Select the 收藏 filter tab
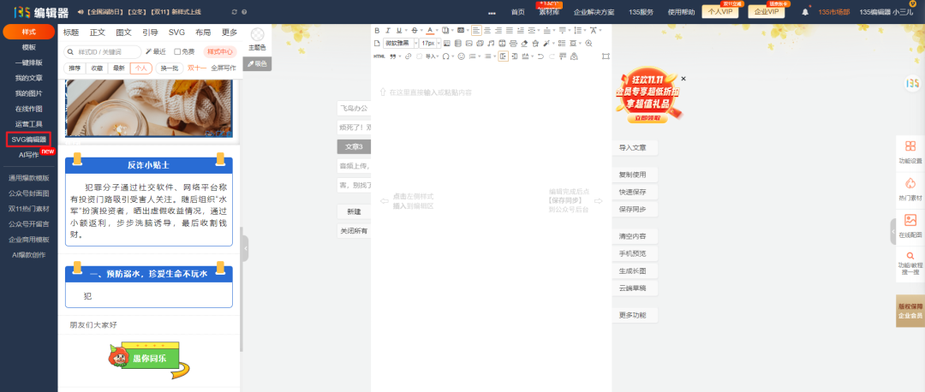 tap(96, 68)
